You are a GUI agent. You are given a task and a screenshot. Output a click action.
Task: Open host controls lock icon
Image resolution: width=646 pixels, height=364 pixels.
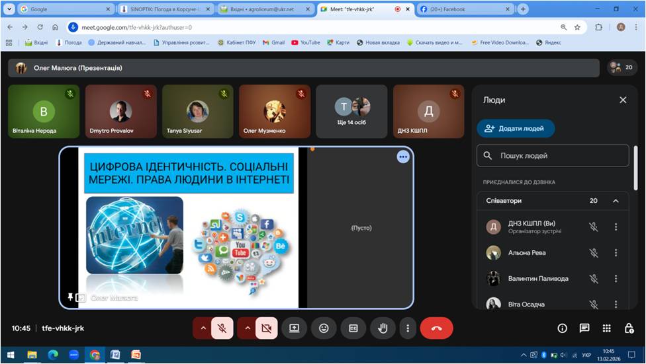(629, 328)
